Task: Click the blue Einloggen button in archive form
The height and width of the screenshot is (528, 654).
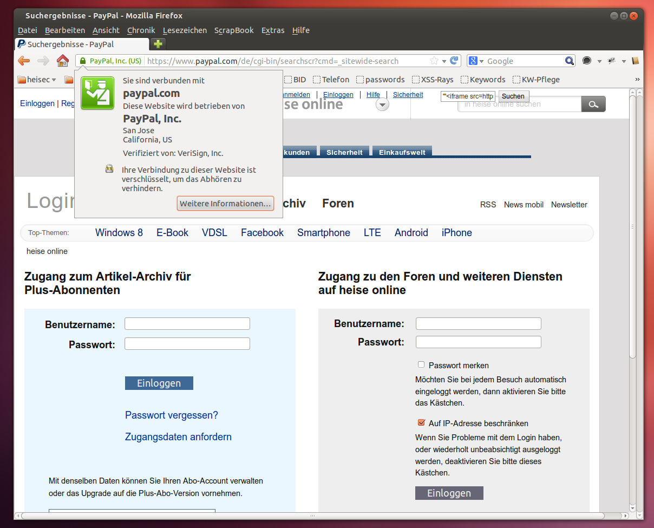Action: (x=159, y=383)
